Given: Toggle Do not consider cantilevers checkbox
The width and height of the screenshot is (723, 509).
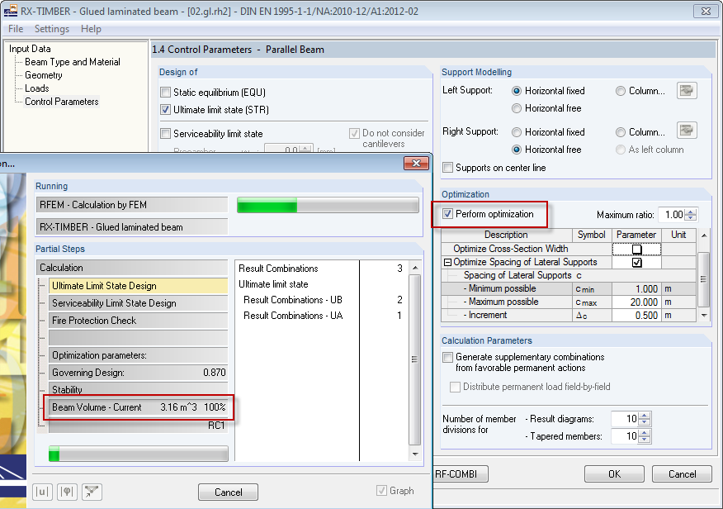Looking at the screenshot, I should coord(354,133).
